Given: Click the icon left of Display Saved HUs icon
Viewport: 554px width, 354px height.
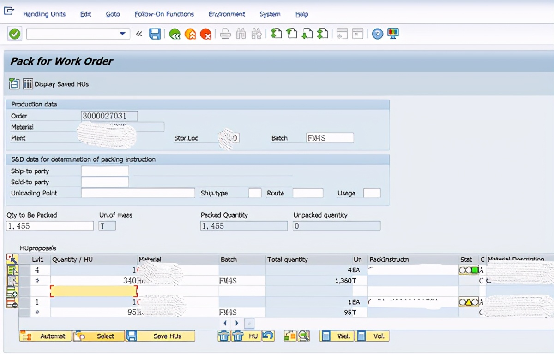Looking at the screenshot, I should tap(14, 84).
